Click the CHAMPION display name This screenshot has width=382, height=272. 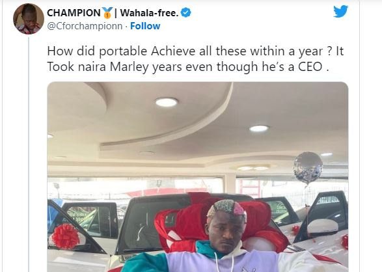coord(74,13)
